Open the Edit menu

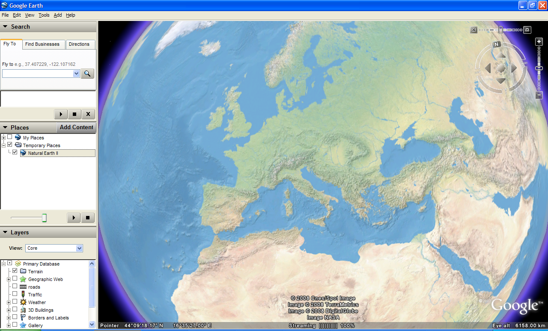coord(17,15)
